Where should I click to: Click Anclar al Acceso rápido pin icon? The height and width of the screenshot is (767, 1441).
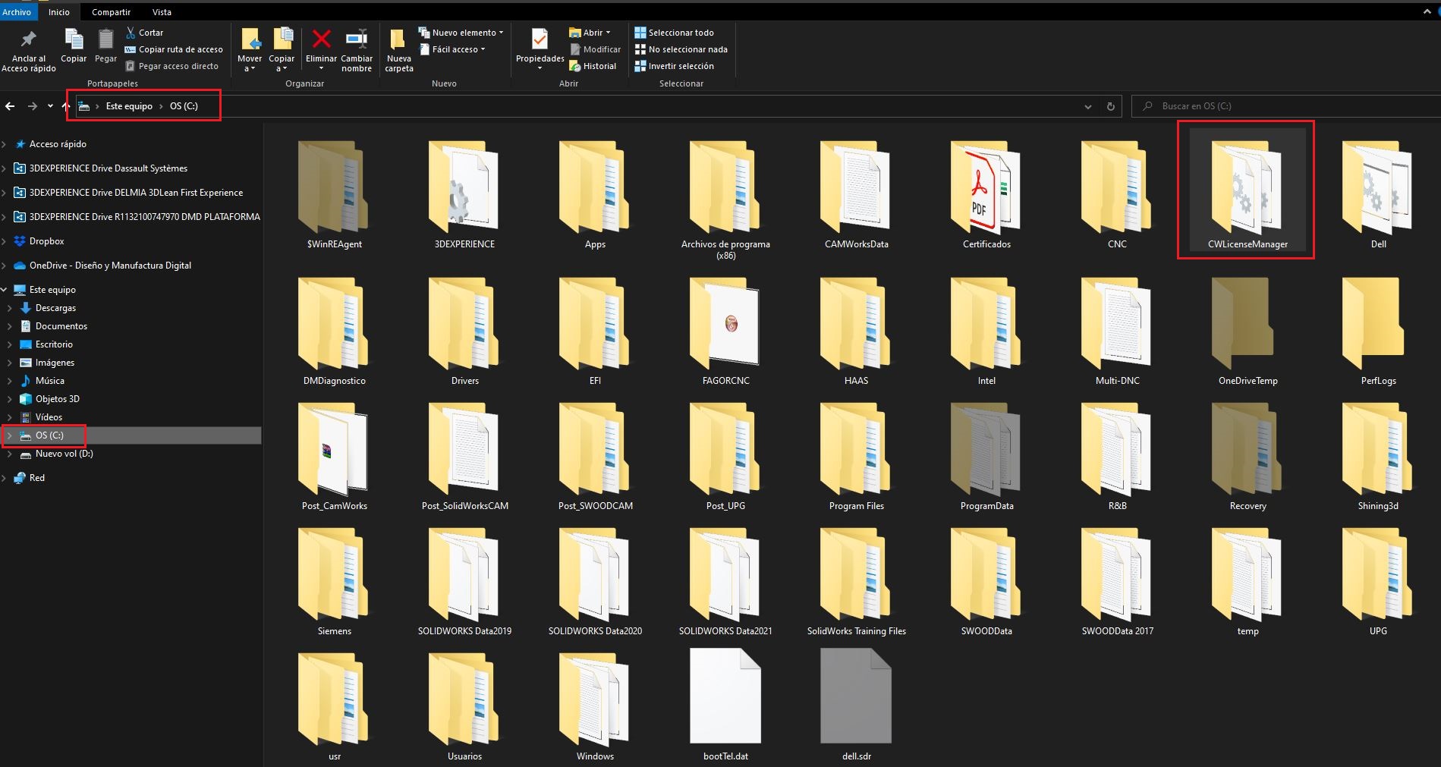click(x=29, y=39)
